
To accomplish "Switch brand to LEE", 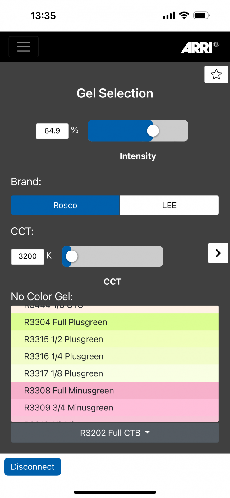I will pyautogui.click(x=169, y=205).
